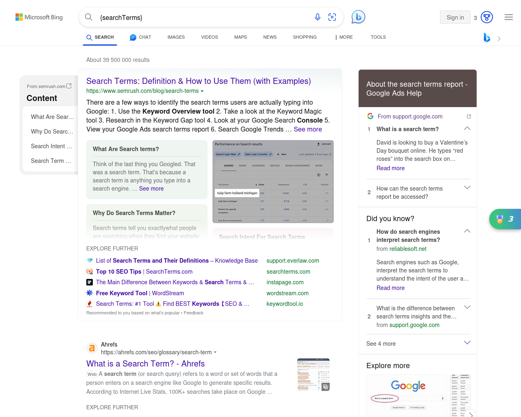Expand See 4 more chevron
521x417 pixels.
[467, 343]
